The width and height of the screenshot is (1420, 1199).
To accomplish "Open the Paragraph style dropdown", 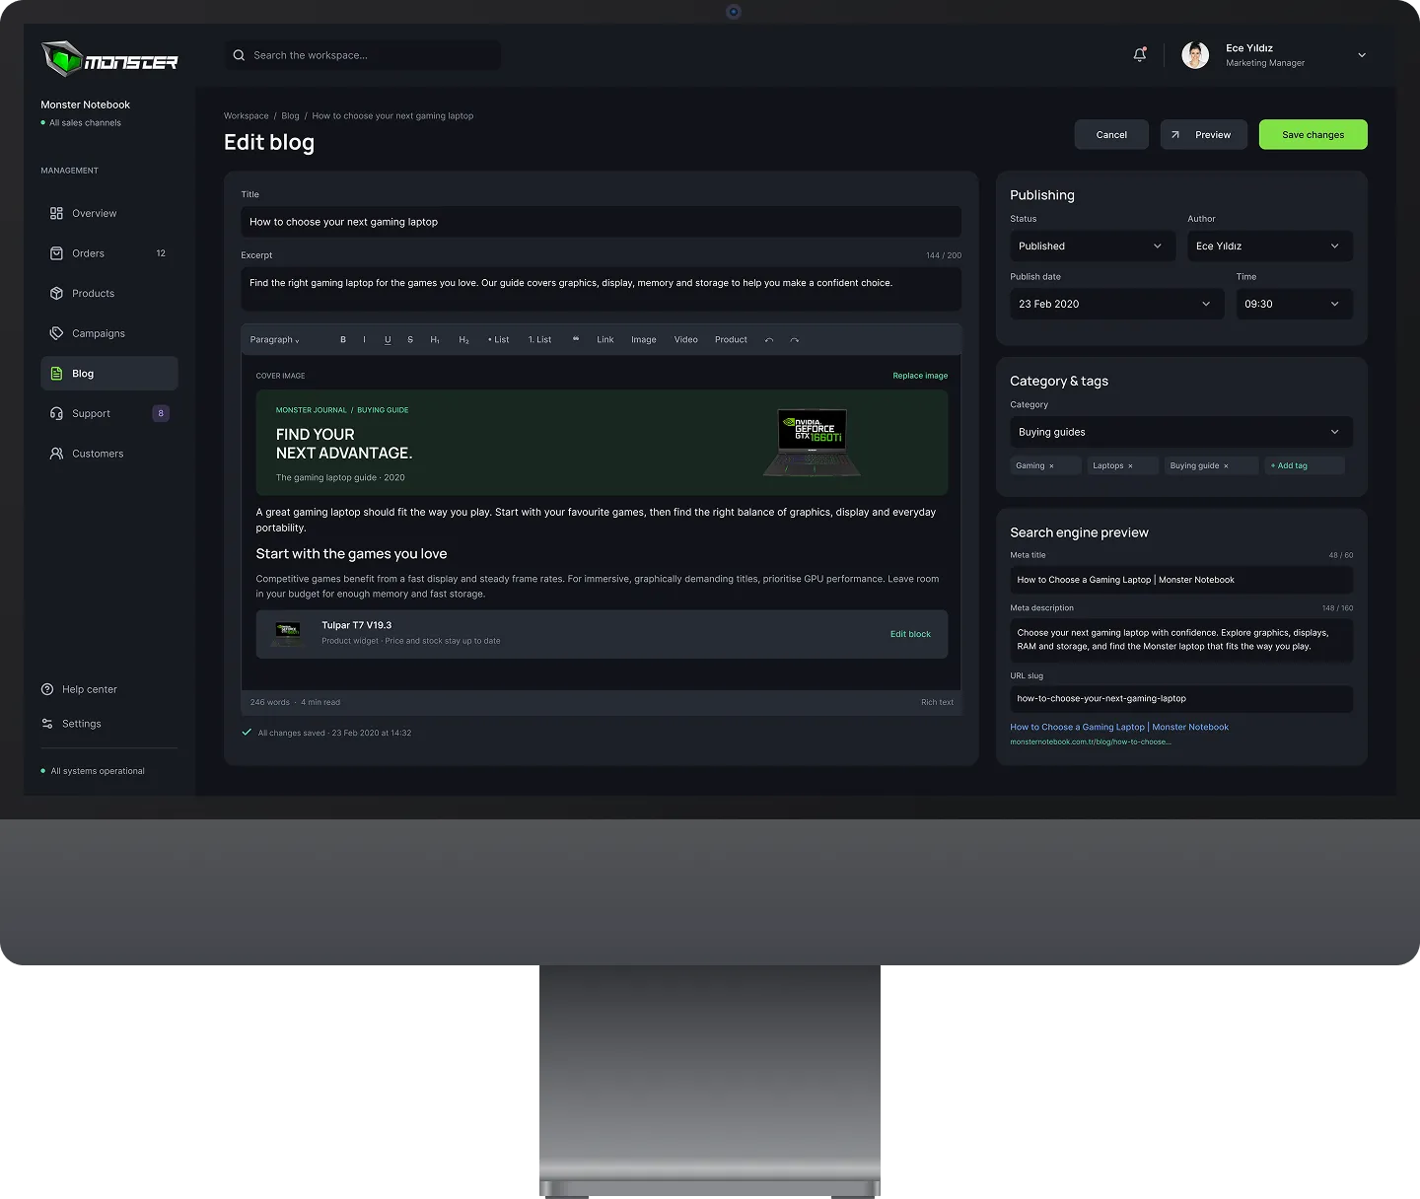I will coord(275,340).
